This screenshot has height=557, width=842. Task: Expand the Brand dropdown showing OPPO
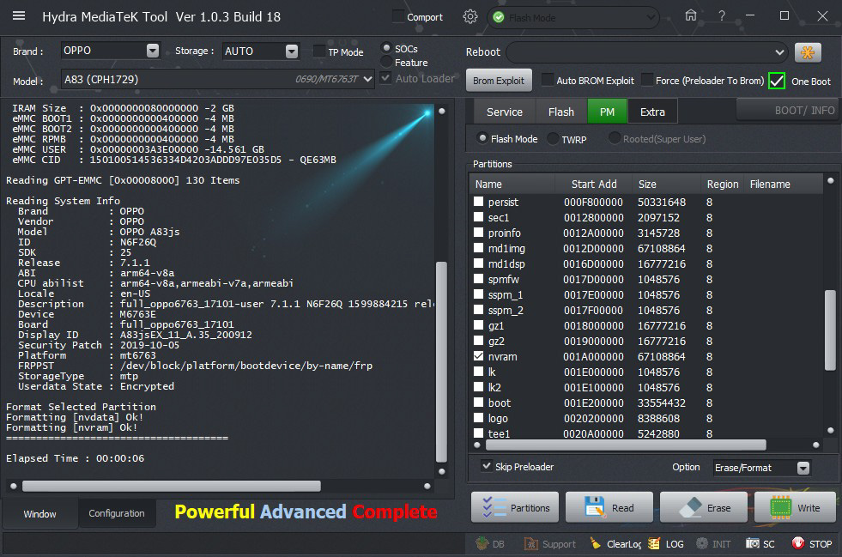point(153,51)
